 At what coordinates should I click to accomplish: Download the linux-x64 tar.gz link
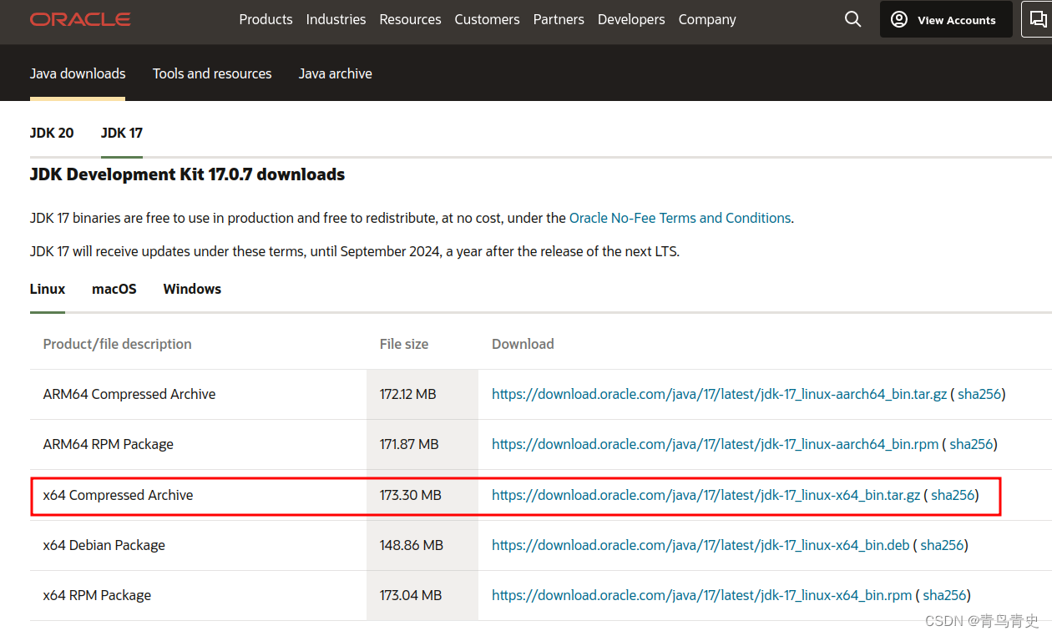pos(706,495)
